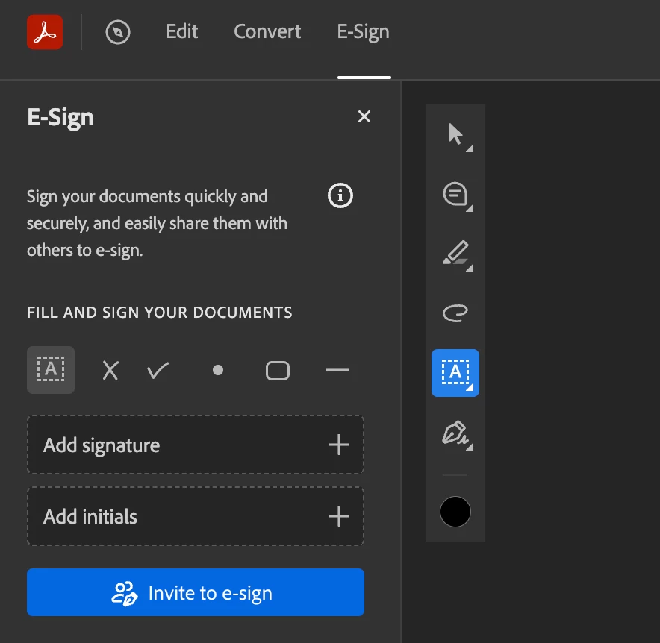Click plus icon next to Add signature

(339, 445)
